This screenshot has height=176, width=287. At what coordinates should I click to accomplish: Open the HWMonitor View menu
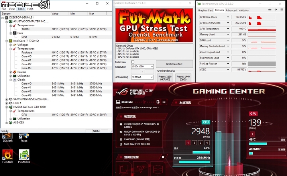point(12,9)
